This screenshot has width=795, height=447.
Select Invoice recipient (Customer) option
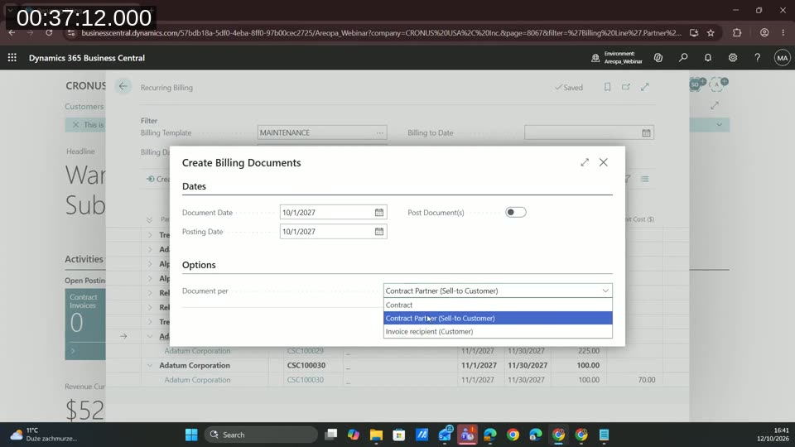point(498,331)
